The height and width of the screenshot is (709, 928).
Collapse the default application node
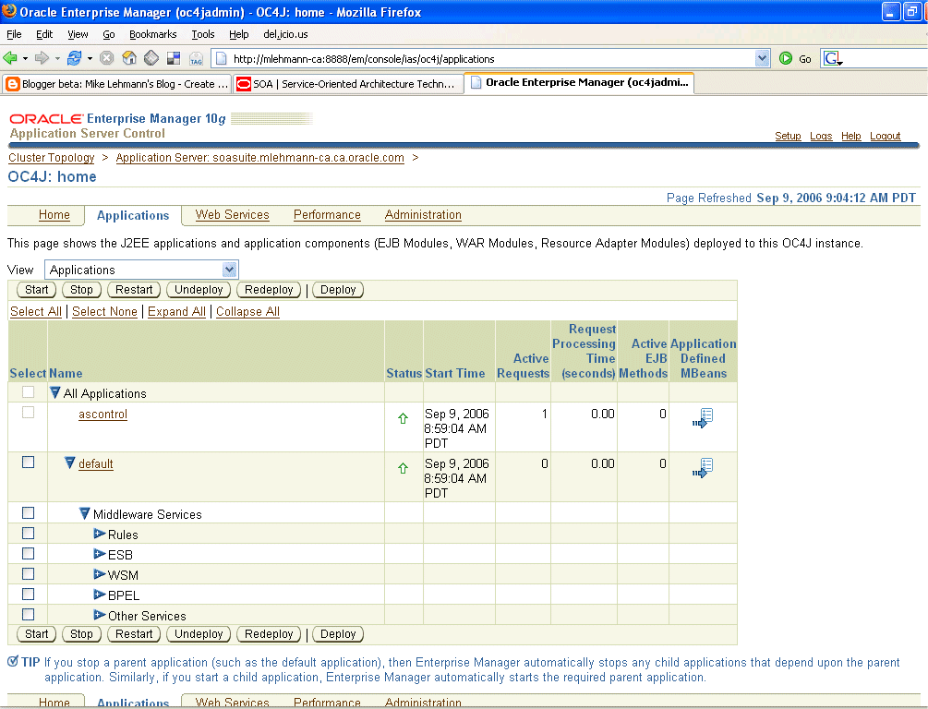(70, 463)
